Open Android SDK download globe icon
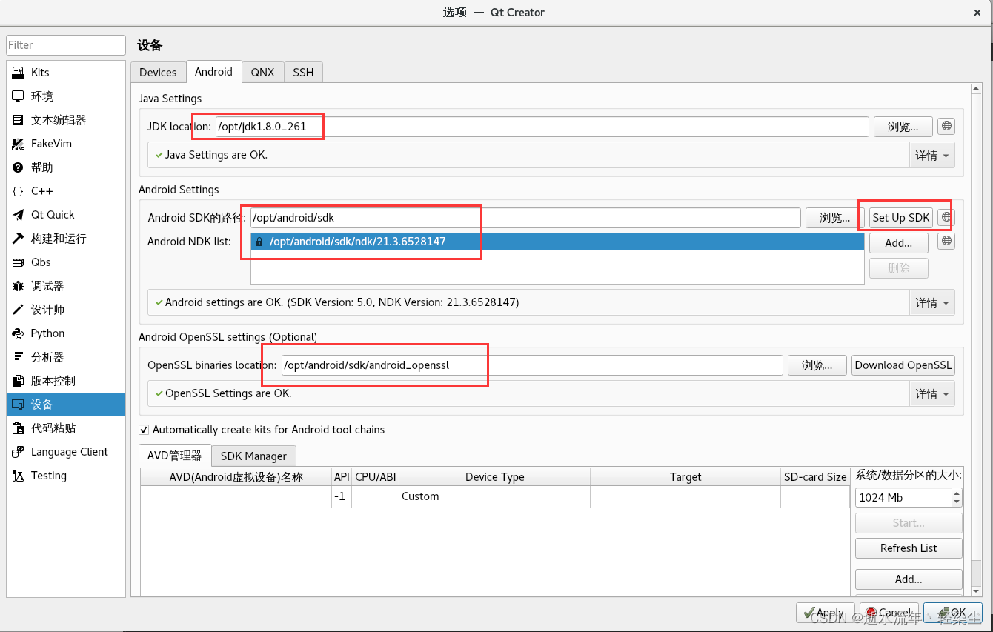 pyautogui.click(x=946, y=217)
